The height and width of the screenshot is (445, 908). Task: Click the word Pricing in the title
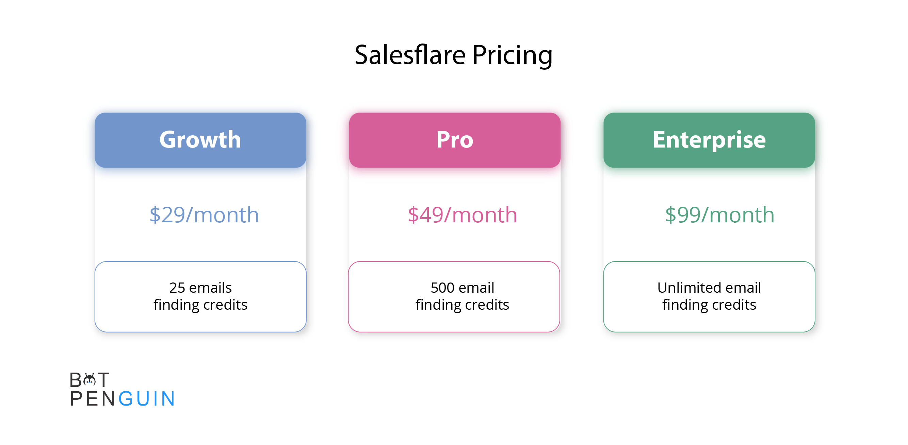pos(512,56)
